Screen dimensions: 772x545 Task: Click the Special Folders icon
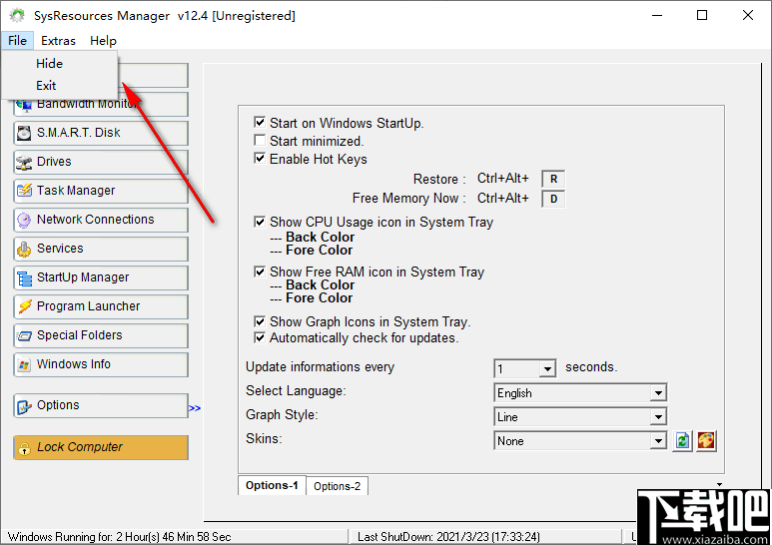[x=24, y=335]
